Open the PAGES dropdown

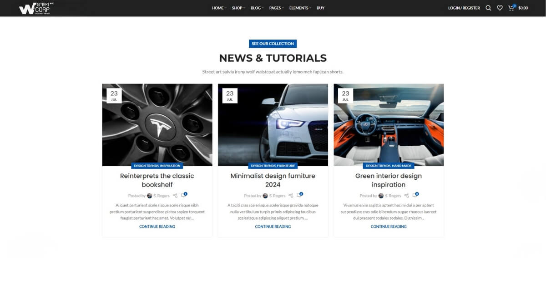(275, 8)
